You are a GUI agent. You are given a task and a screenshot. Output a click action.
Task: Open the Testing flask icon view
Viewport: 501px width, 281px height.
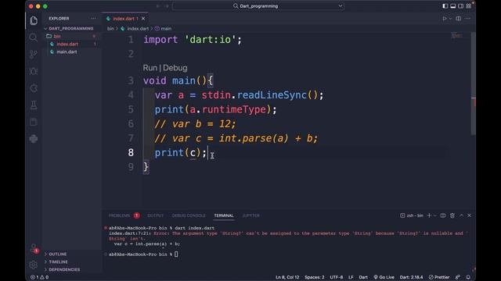coord(34,105)
